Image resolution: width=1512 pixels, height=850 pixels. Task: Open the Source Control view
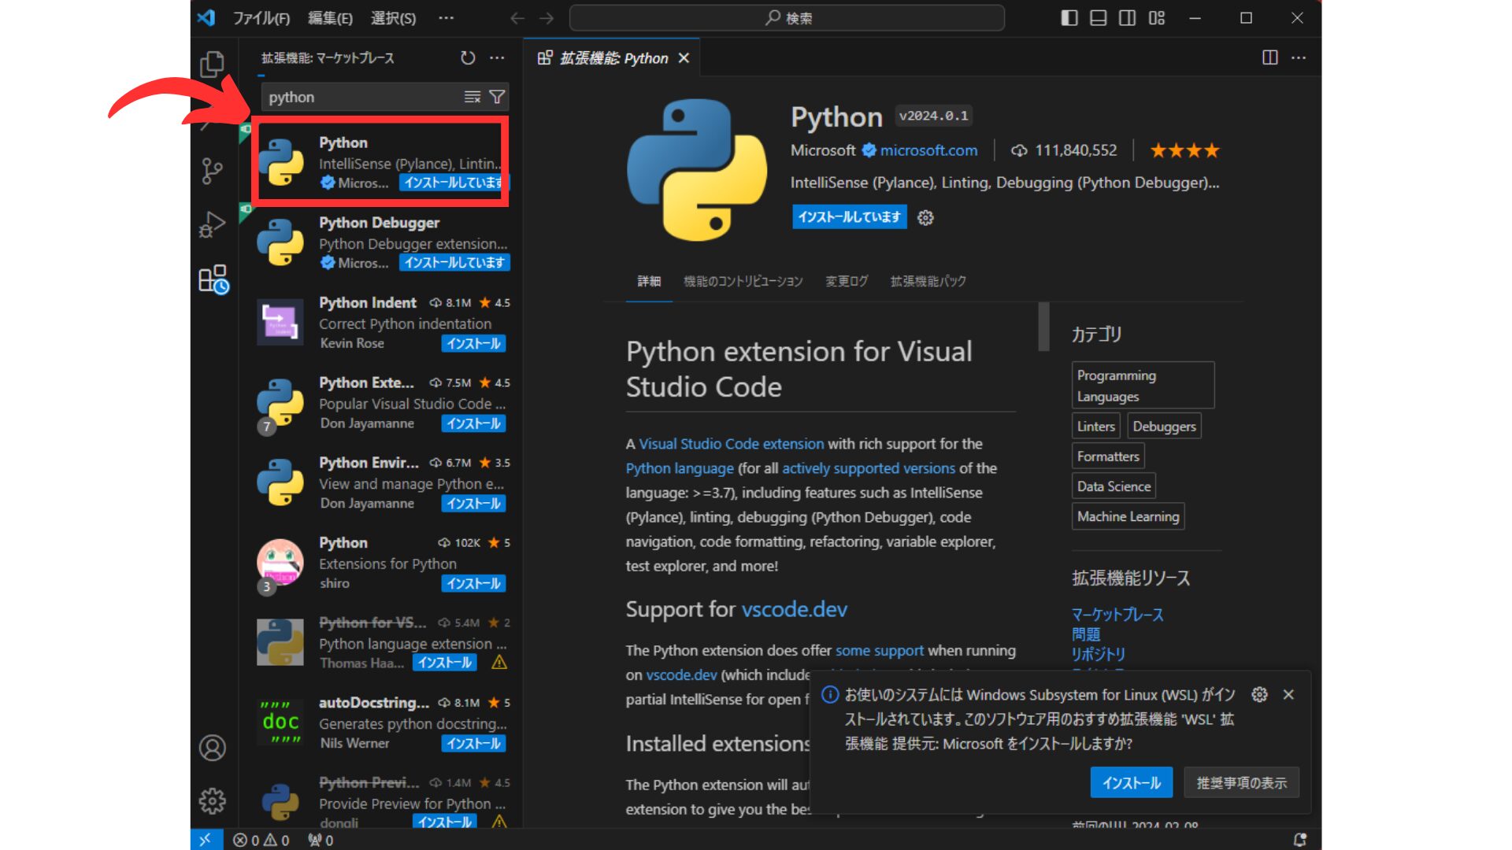pos(212,171)
